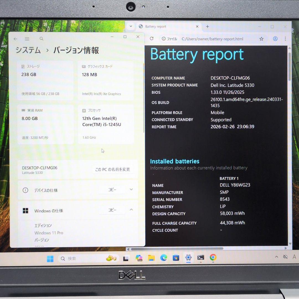Click the 58,003 mWh design capacity value
This screenshot has height=299, width=299.
click(x=232, y=213)
